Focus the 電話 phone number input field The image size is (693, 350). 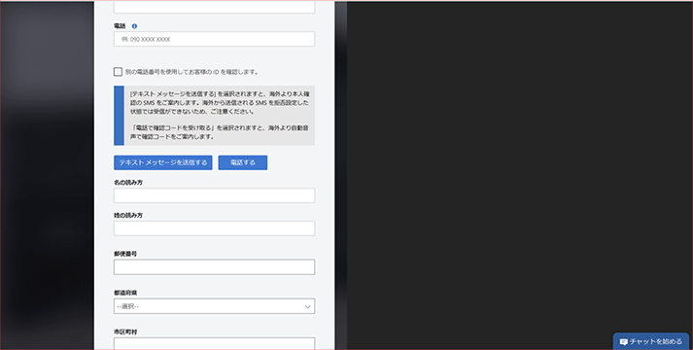[215, 39]
